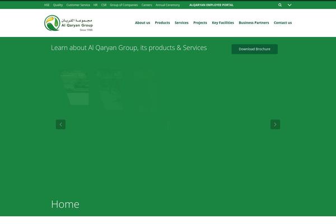Click the Learn about Al Qaryan Group heading
This screenshot has width=336, height=224.
(129, 48)
